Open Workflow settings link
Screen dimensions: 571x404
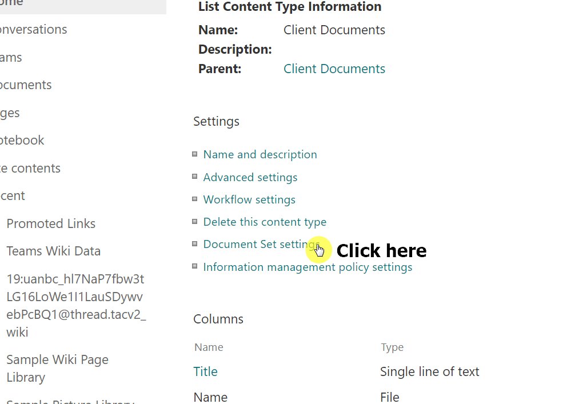pyautogui.click(x=249, y=199)
